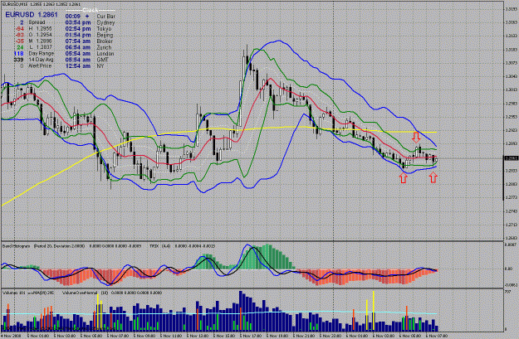Click the 6 Nov 07:00 time axis label
This screenshot has height=339, width=519.
[436, 336]
